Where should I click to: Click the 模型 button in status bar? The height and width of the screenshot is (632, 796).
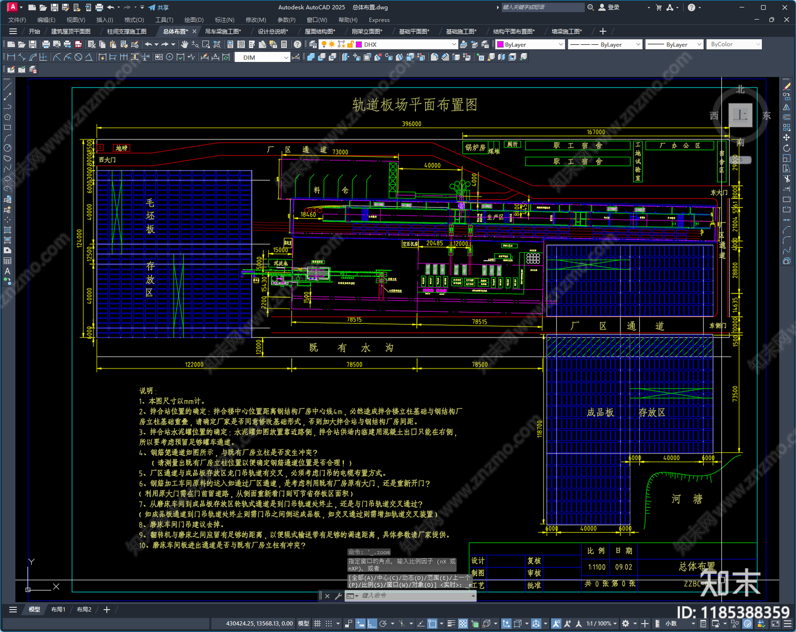303,624
